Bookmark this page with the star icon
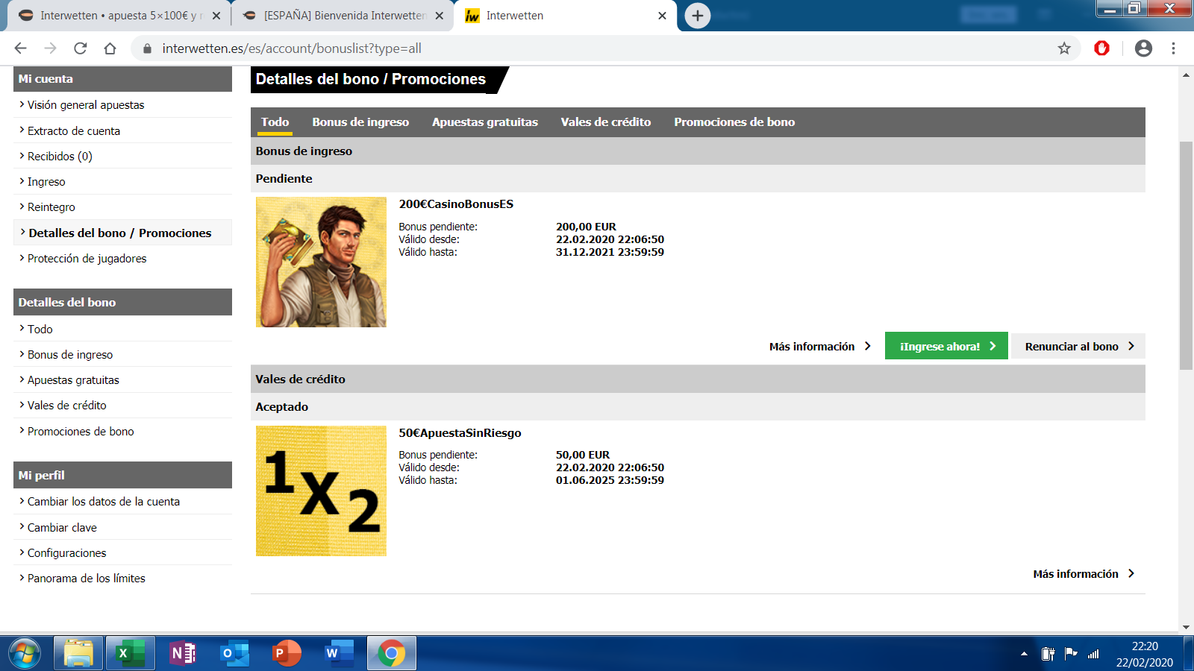The height and width of the screenshot is (671, 1194). pyautogui.click(x=1064, y=48)
